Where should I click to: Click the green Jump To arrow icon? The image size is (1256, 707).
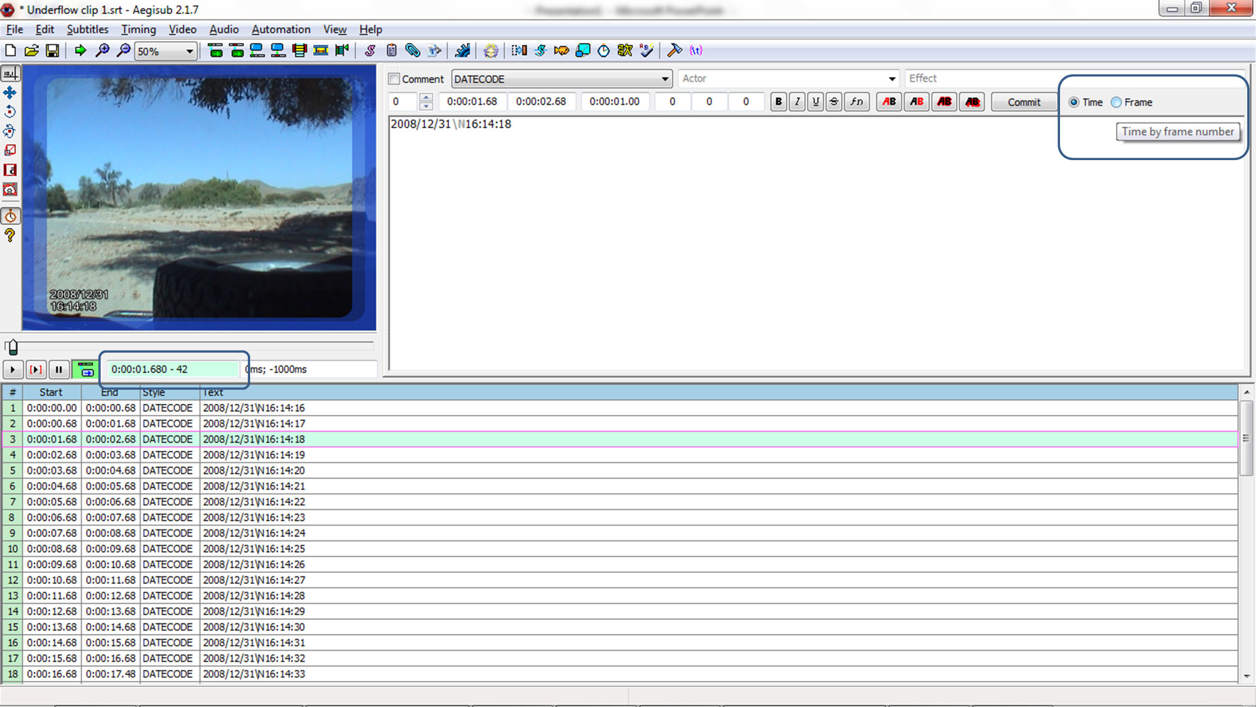(x=80, y=51)
